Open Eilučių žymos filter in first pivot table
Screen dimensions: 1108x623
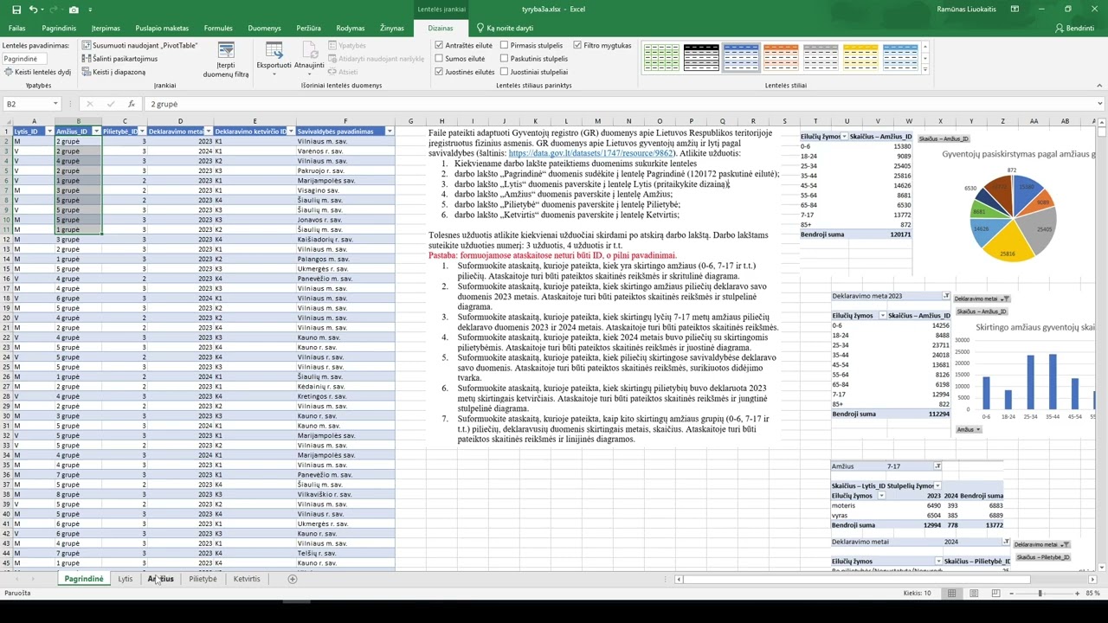844,137
